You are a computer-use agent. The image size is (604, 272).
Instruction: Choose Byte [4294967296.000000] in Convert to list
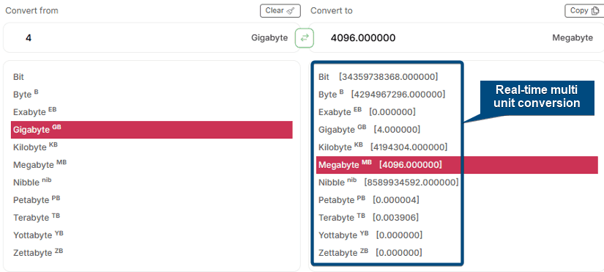point(381,95)
